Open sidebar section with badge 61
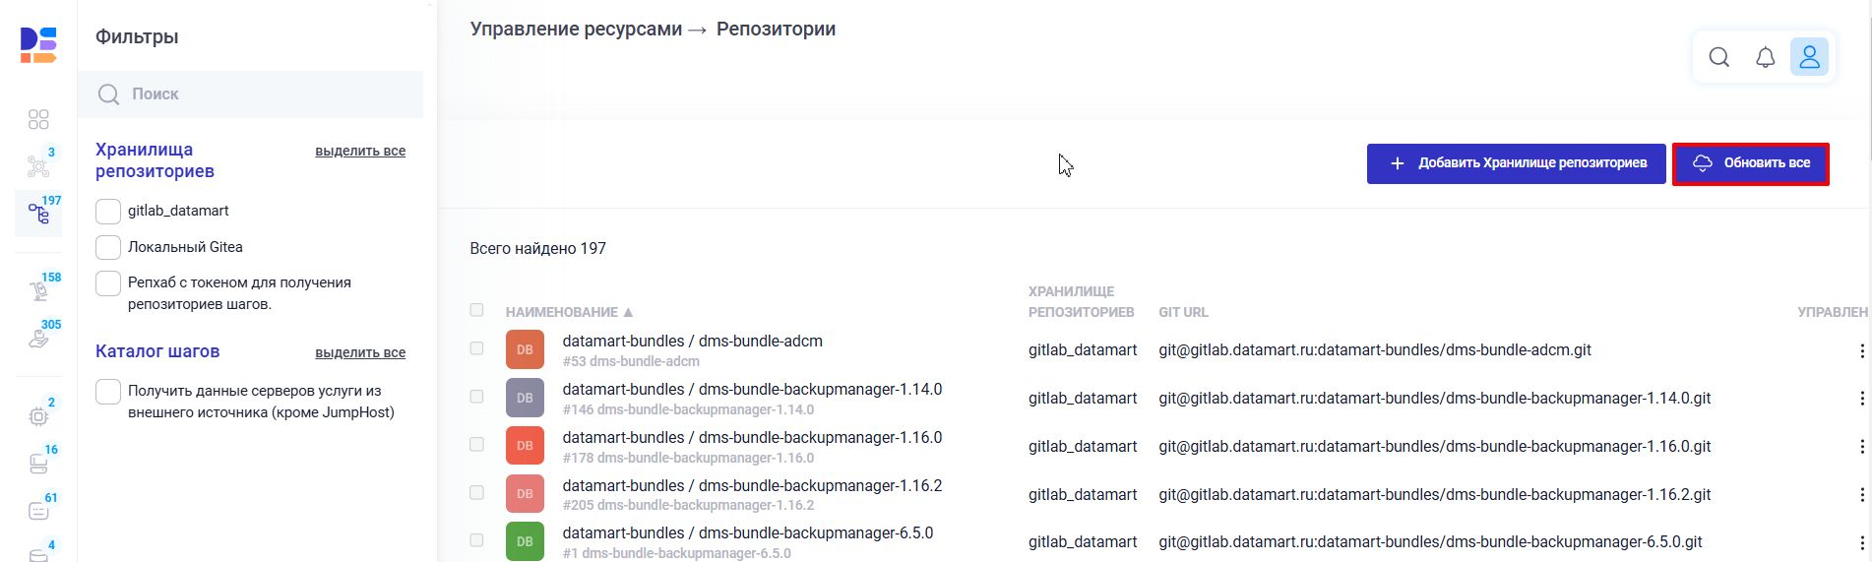The image size is (1872, 562). tap(38, 511)
